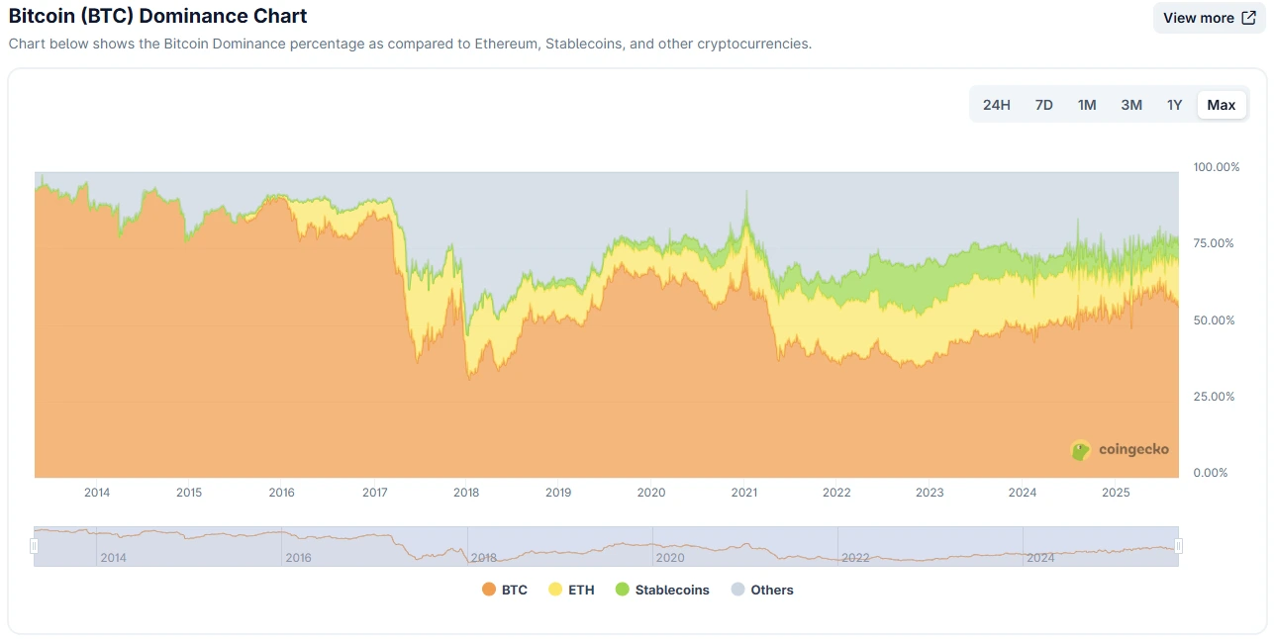This screenshot has width=1274, height=639.
Task: Select the 1Y time range
Action: pos(1174,104)
